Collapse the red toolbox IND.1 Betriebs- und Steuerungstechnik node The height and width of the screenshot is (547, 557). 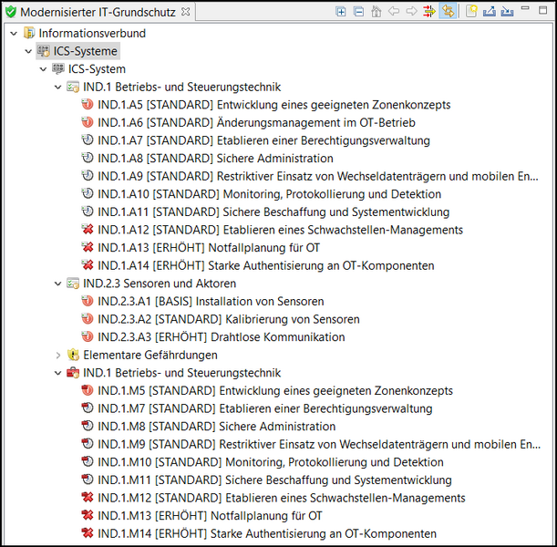click(58, 373)
